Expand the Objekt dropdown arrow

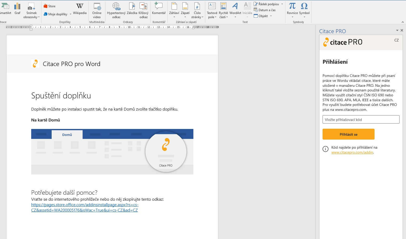pyautogui.click(x=271, y=16)
